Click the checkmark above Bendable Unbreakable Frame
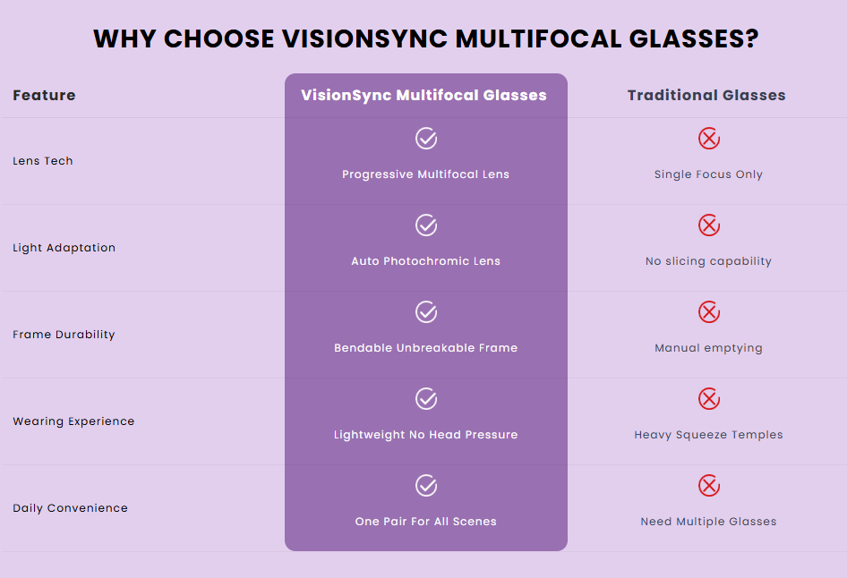847x578 pixels. pyautogui.click(x=426, y=312)
